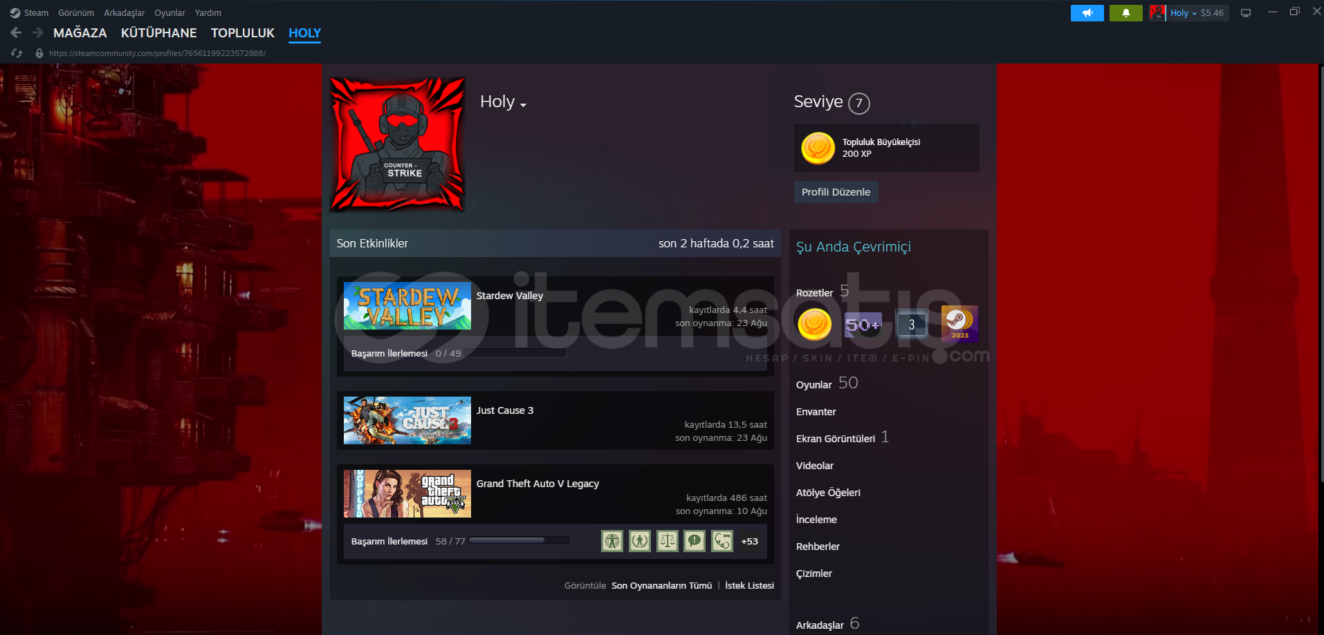Open the Envanter link
The width and height of the screenshot is (1324, 635).
coord(816,412)
